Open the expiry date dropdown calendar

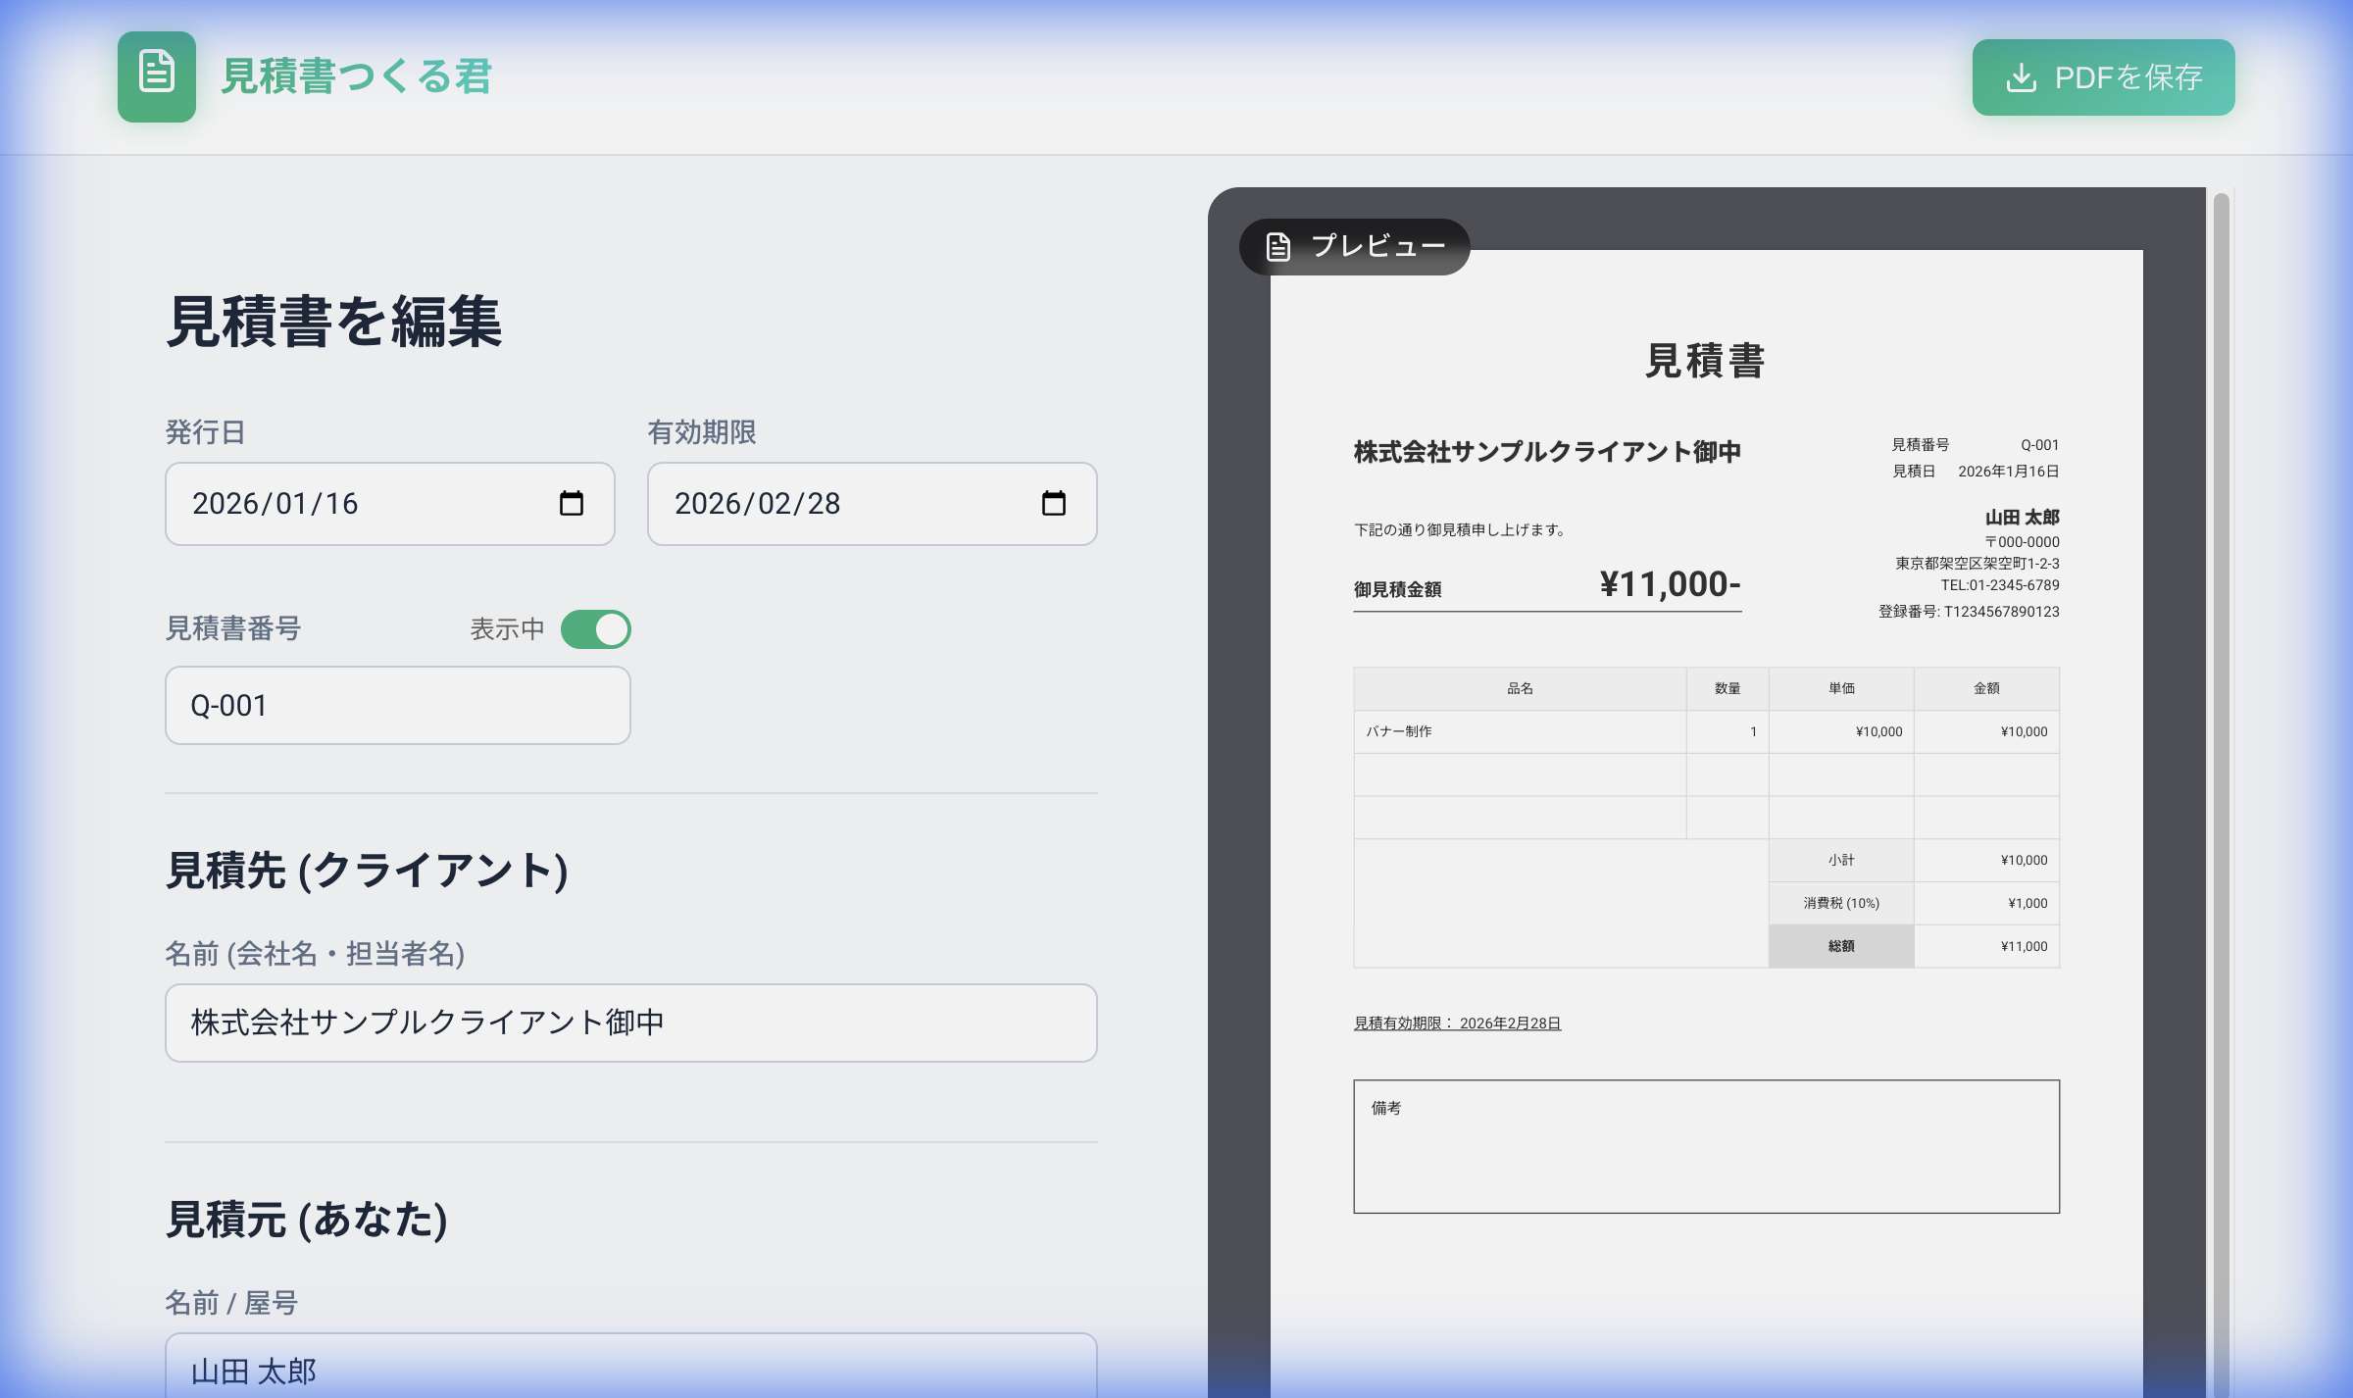[x=1052, y=503]
